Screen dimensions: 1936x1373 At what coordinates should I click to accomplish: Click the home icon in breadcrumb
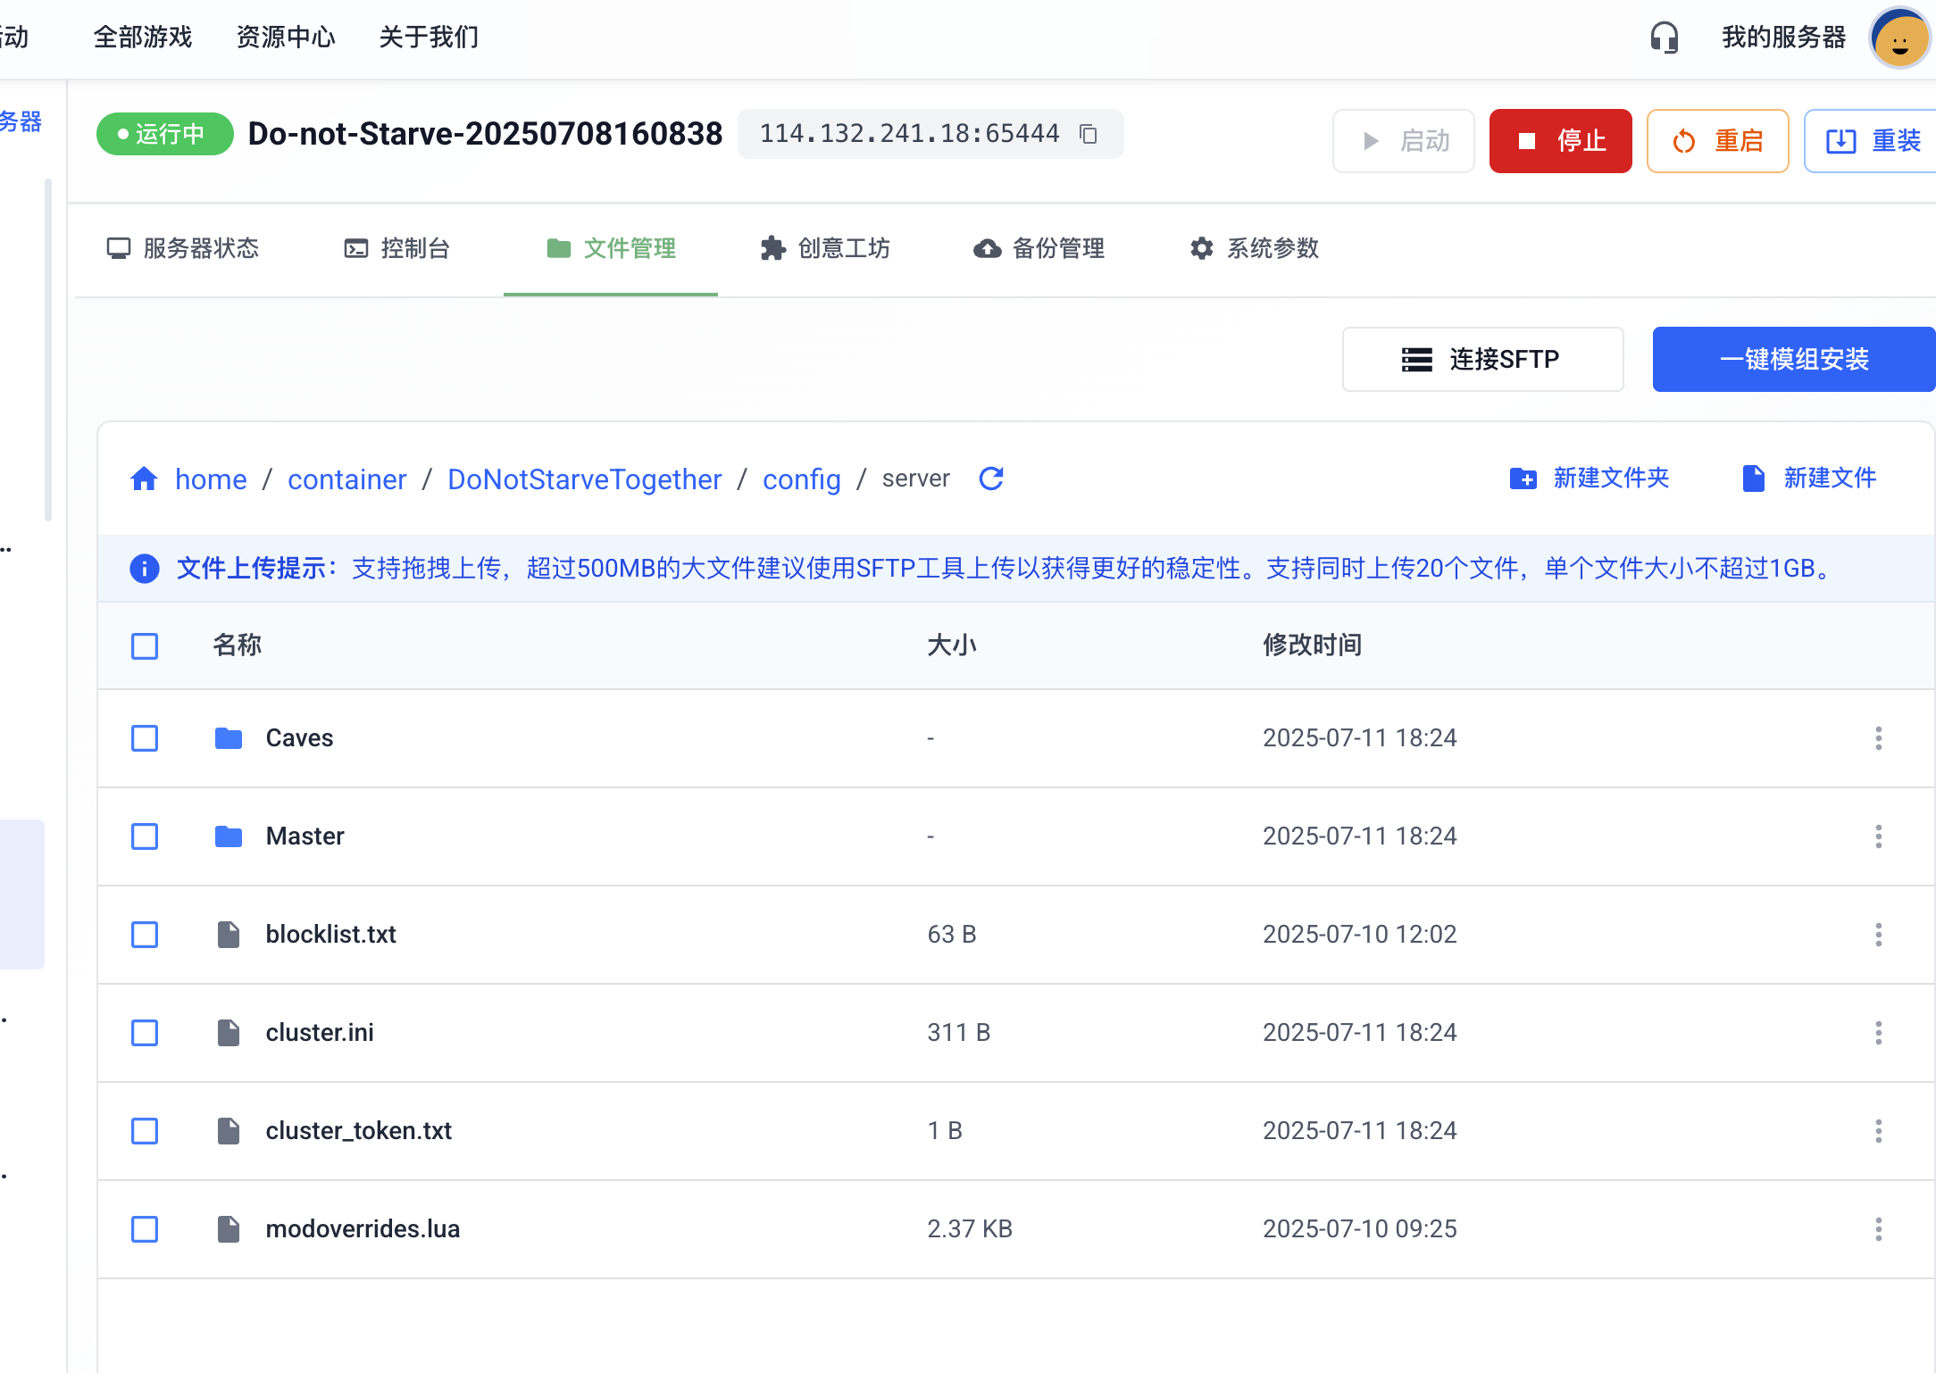point(144,479)
